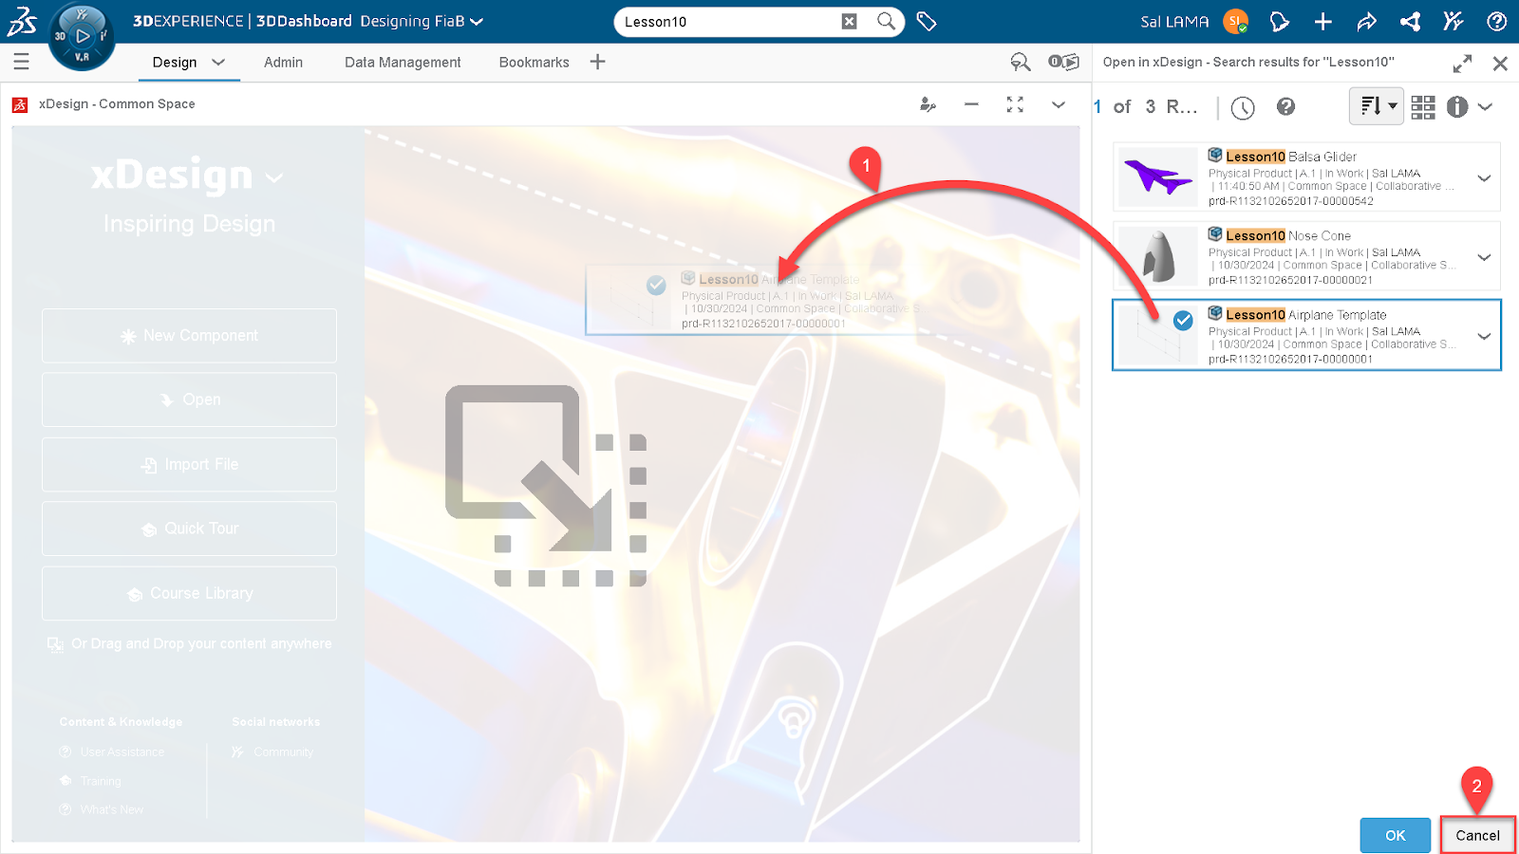Start the Quick Tour
Viewport: 1519px width, 854px height.
[x=189, y=529]
